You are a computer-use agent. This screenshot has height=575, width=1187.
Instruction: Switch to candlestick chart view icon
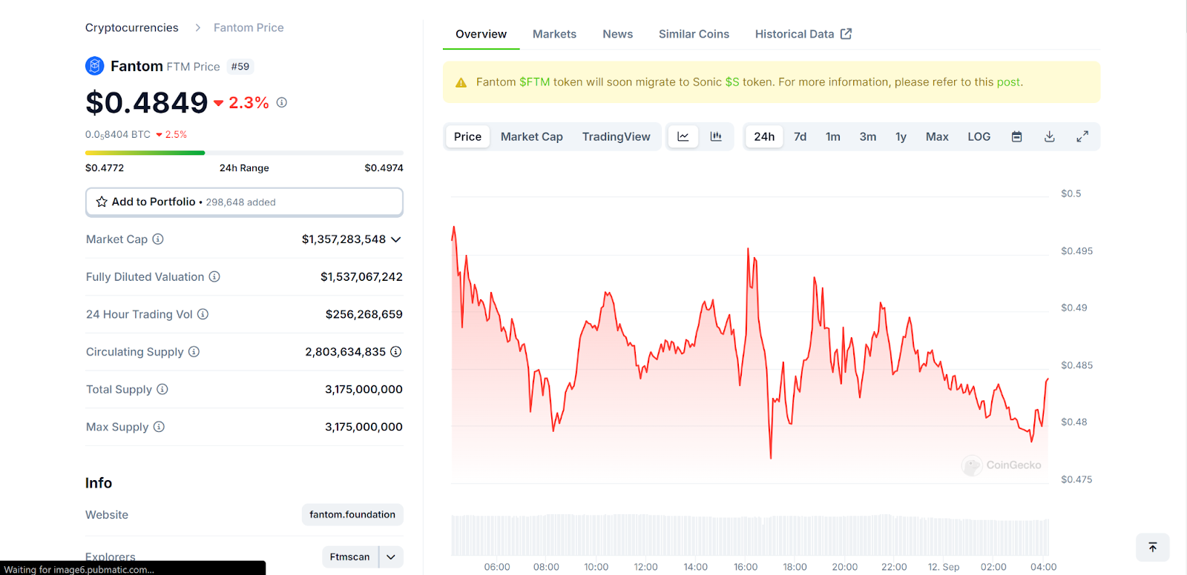716,136
